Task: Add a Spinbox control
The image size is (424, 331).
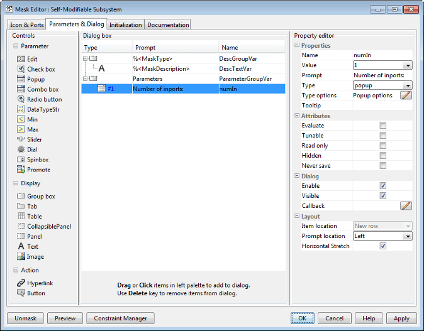Action: click(33, 160)
